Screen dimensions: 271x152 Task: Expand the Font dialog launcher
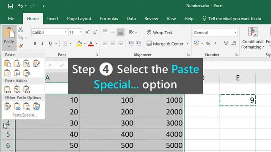coord(97,55)
